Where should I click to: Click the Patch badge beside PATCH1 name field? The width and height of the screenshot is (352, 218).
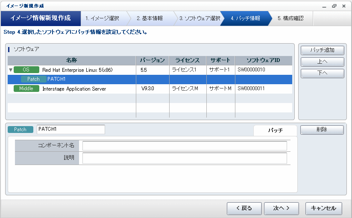pos(21,130)
